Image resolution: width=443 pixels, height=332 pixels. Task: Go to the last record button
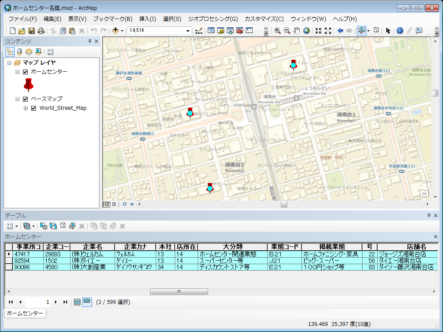(x=65, y=302)
